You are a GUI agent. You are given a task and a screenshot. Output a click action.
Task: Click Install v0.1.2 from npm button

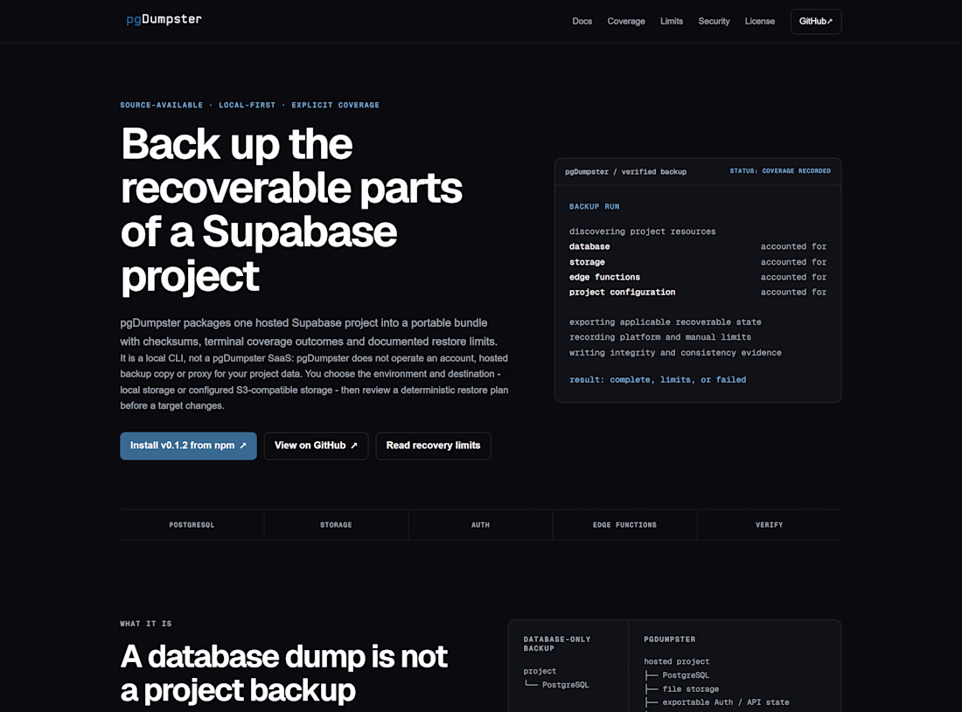[188, 446]
